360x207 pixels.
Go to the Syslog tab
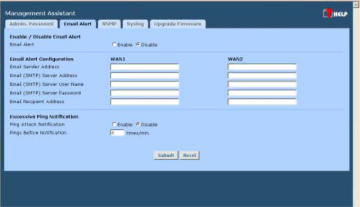coord(135,24)
